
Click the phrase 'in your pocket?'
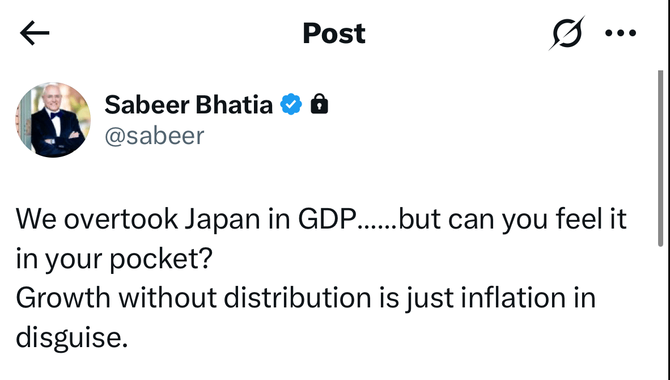point(114,259)
